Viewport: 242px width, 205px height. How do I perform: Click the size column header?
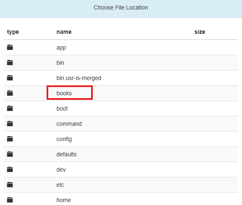pos(200,32)
